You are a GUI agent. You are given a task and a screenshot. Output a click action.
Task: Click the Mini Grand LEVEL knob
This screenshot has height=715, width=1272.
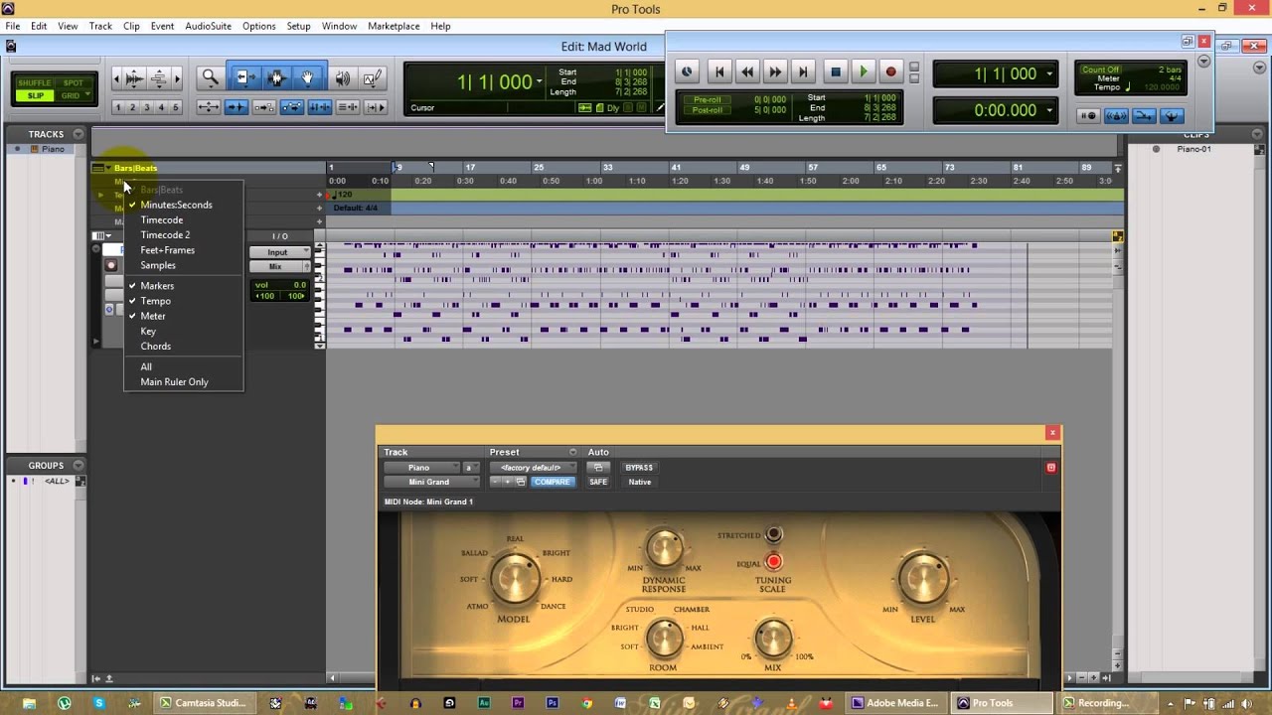click(923, 579)
